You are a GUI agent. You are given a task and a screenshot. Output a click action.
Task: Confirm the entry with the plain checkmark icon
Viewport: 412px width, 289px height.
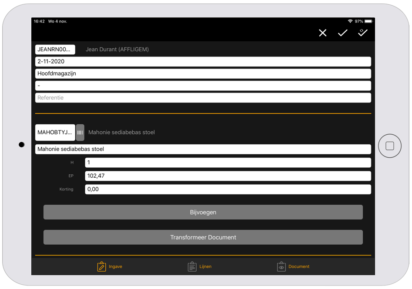(343, 33)
